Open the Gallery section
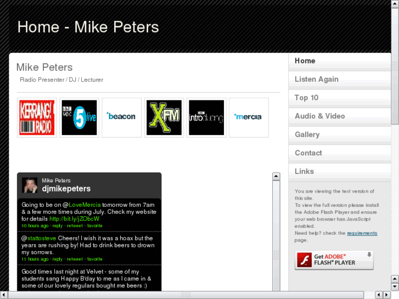The width and height of the screenshot is (399, 299). click(x=340, y=135)
